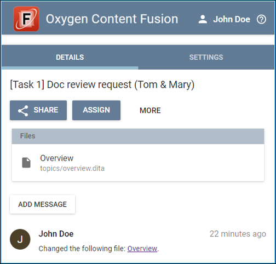Expand the MORE actions menu
Viewport: 276px width, 264px height.
150,110
